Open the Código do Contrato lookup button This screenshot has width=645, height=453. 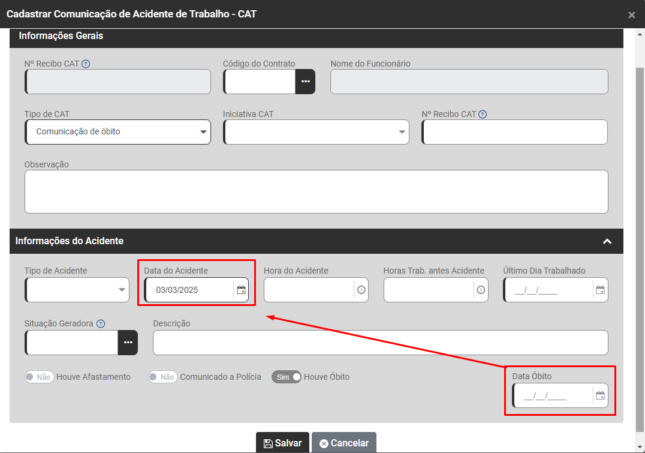pyautogui.click(x=305, y=82)
